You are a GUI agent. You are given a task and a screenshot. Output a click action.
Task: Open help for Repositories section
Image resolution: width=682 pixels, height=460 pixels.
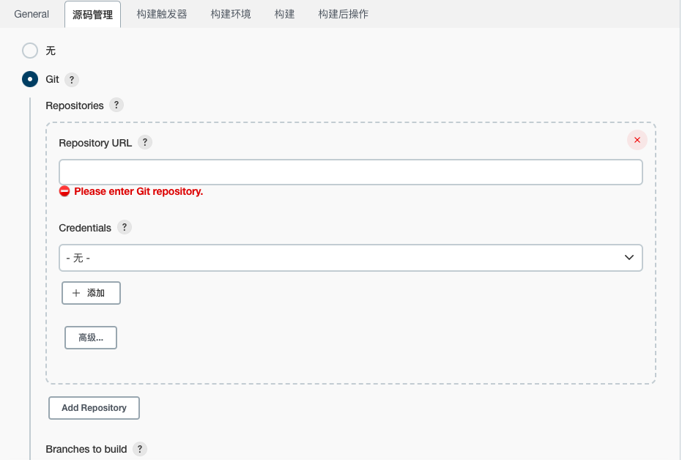[116, 105]
